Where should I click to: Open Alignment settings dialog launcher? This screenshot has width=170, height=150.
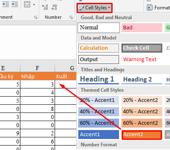[36, 17]
